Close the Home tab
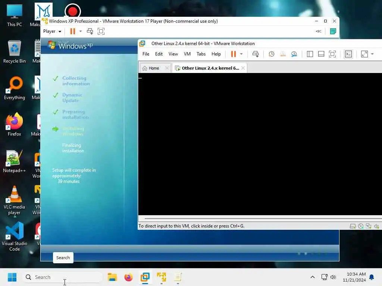The width and height of the screenshot is (382, 286). click(x=167, y=68)
